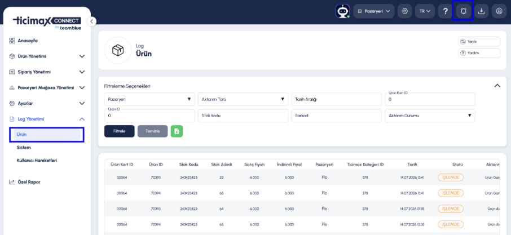The height and width of the screenshot is (235, 511).
Task: Open the downloads icon in top bar
Action: coord(481,11)
